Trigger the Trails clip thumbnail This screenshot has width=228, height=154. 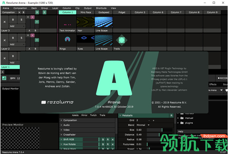click(x=122, y=40)
